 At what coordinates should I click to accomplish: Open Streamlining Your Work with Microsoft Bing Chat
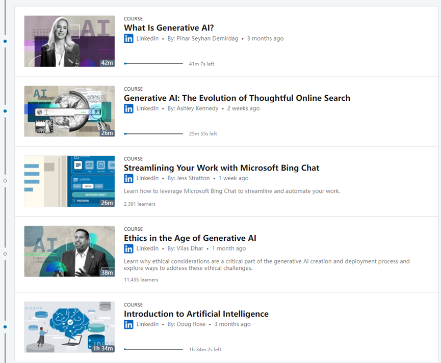(222, 167)
